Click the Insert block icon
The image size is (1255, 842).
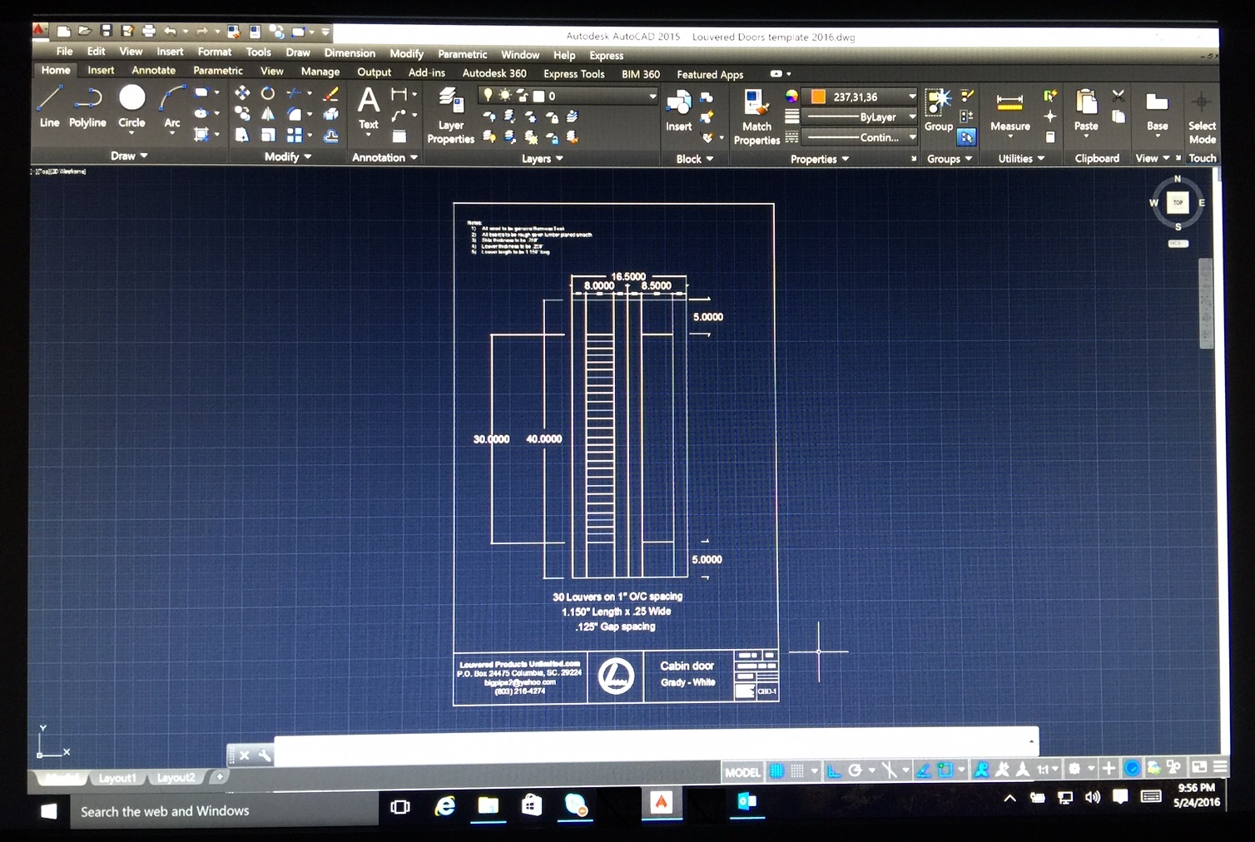click(678, 111)
